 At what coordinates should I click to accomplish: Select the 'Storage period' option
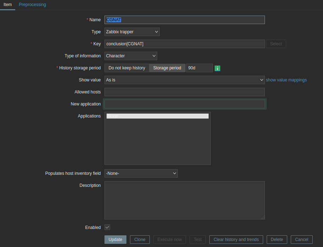point(167,68)
